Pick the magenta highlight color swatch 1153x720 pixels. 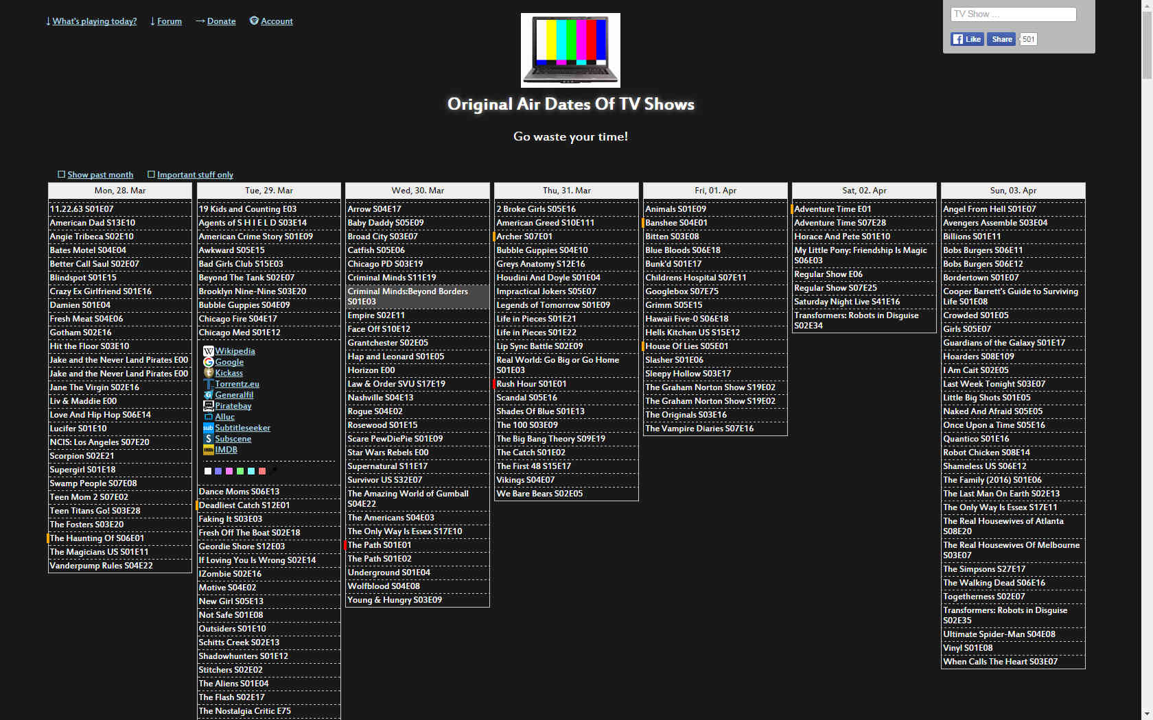pos(229,471)
